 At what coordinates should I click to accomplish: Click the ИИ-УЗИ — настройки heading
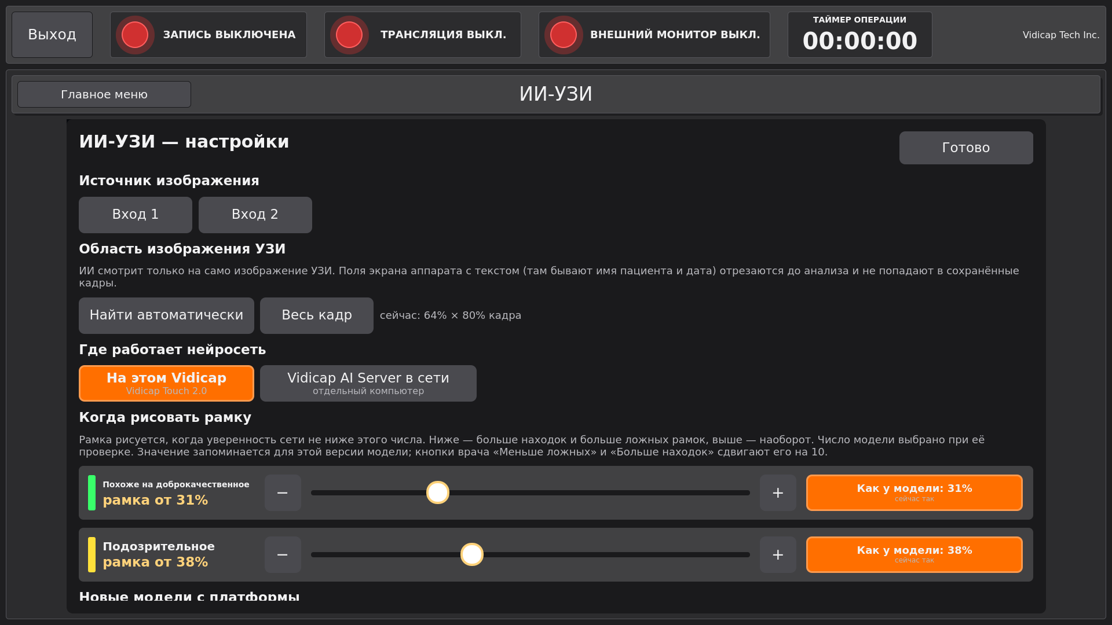(184, 142)
